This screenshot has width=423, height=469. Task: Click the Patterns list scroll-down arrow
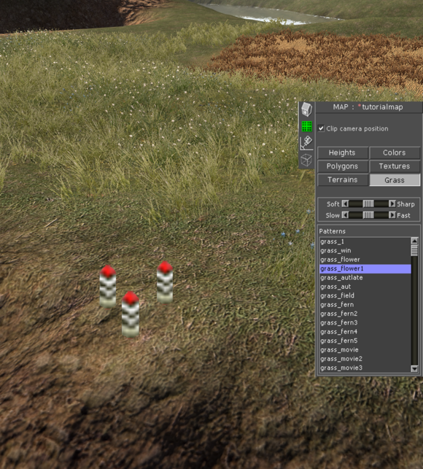click(414, 368)
